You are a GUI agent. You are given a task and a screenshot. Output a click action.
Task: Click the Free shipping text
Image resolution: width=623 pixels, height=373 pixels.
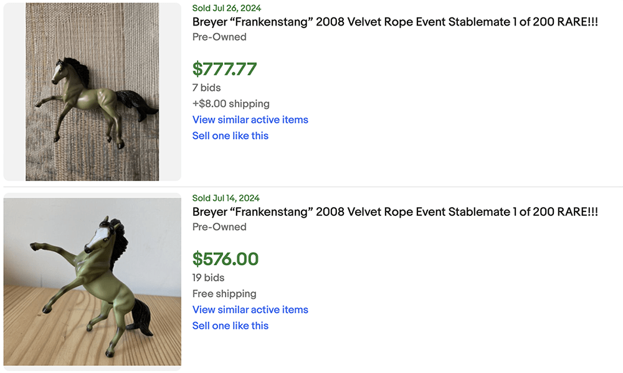[224, 294]
